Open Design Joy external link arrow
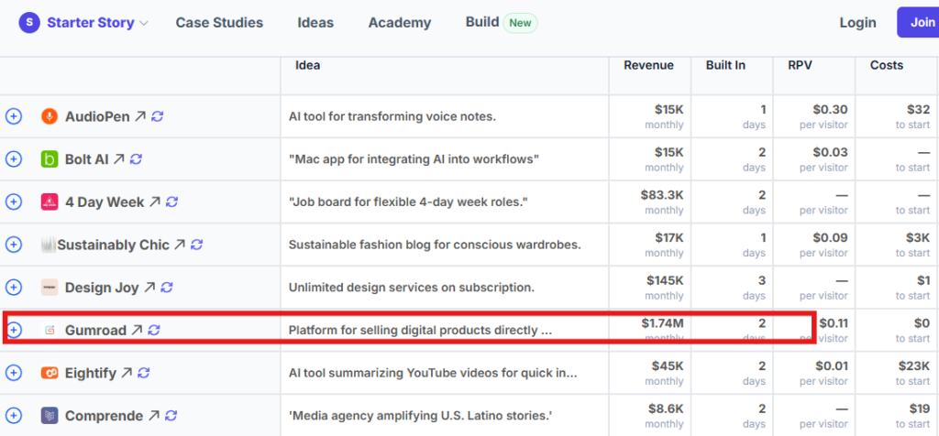The image size is (939, 436). click(x=149, y=288)
